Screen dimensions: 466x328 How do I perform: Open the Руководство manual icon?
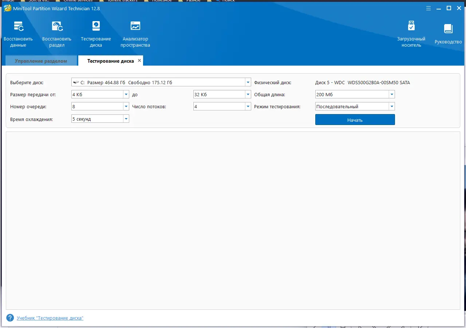pyautogui.click(x=448, y=34)
